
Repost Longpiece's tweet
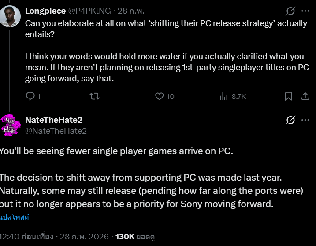click(x=94, y=96)
